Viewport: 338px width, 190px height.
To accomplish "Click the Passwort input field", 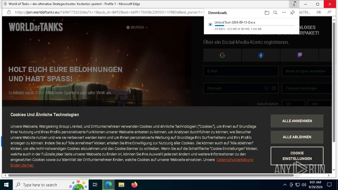I will click(241, 88).
